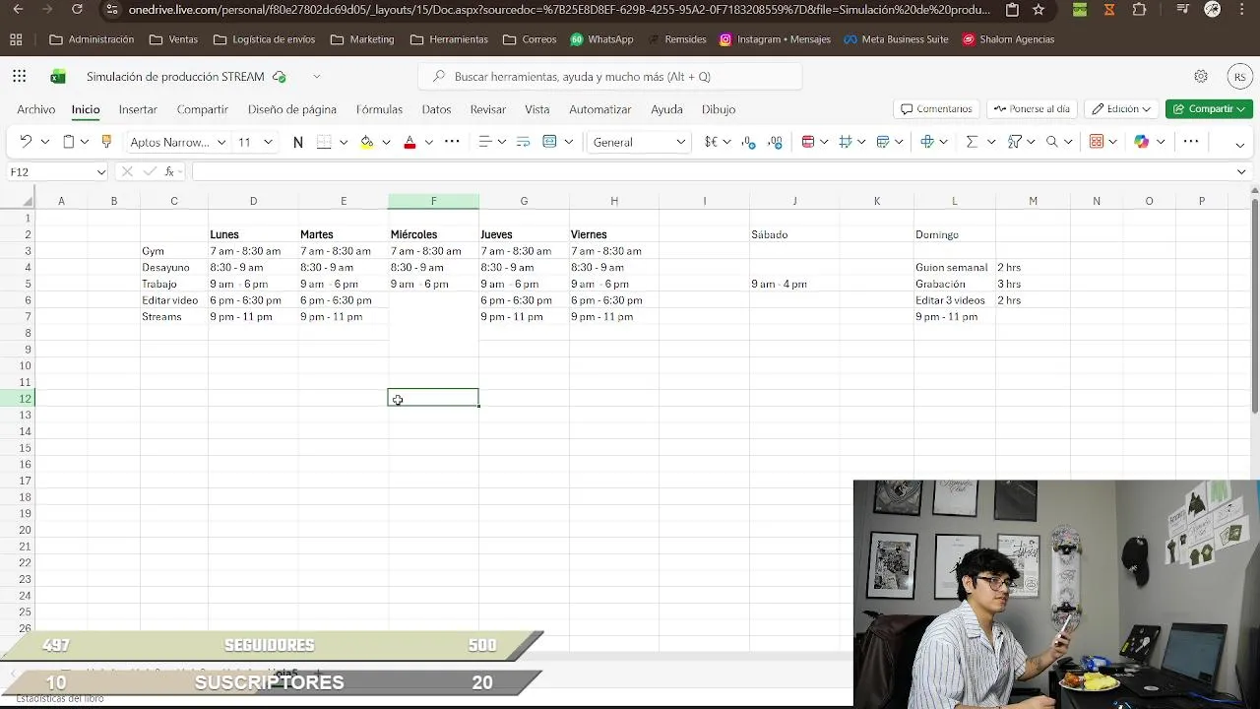This screenshot has width=1260, height=709.
Task: Open more font options ellipsis
Action: [452, 142]
